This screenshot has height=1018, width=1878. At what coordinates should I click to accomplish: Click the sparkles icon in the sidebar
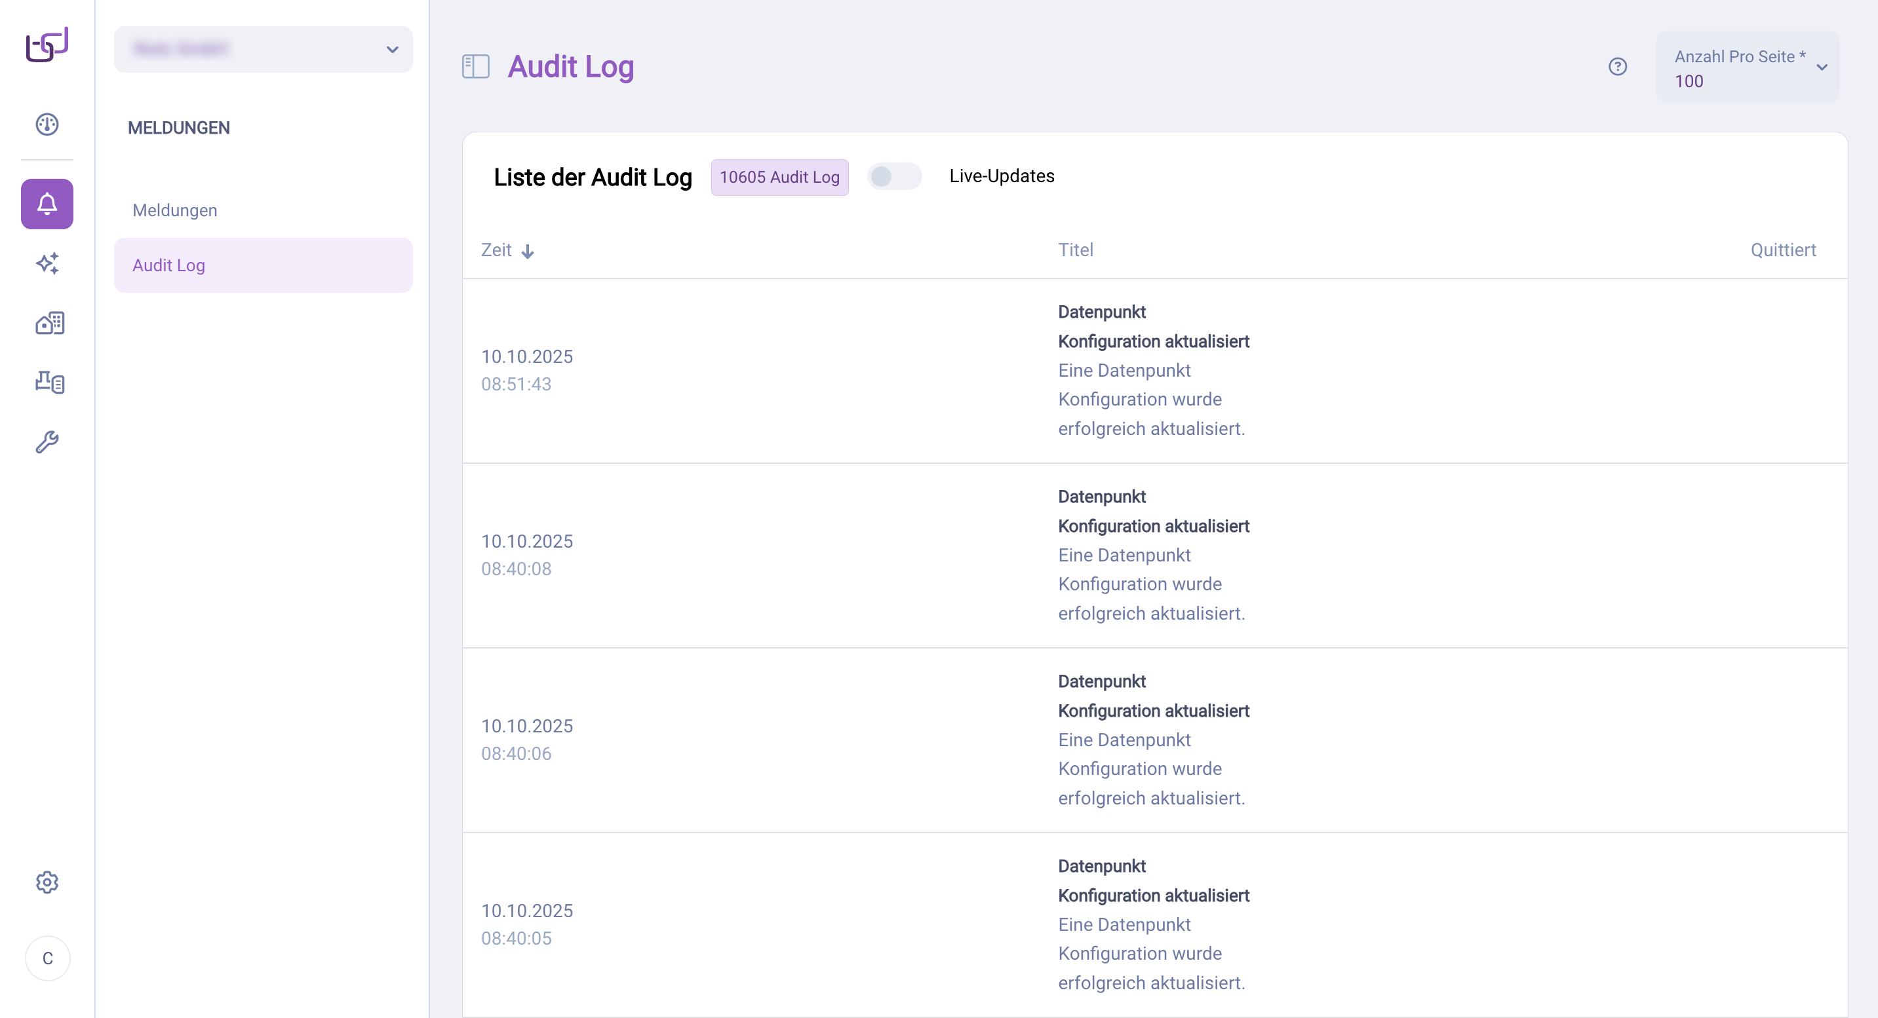pyautogui.click(x=47, y=263)
